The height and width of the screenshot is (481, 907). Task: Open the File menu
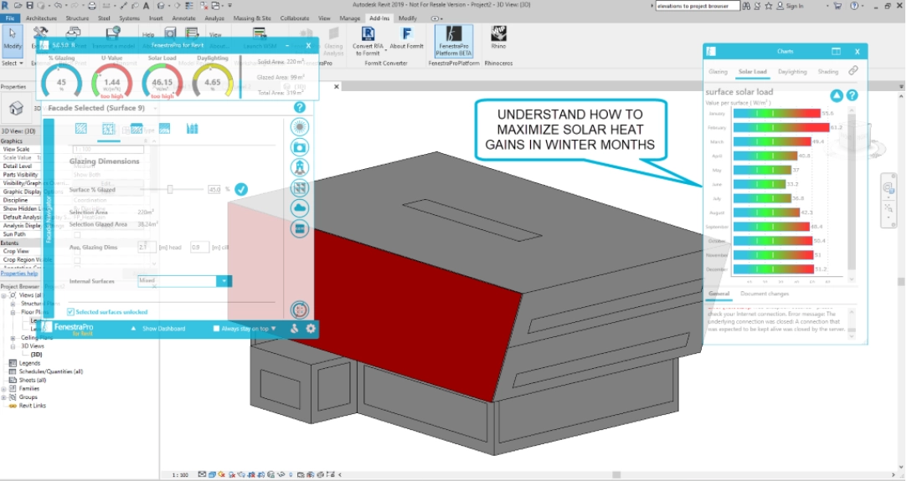10,18
